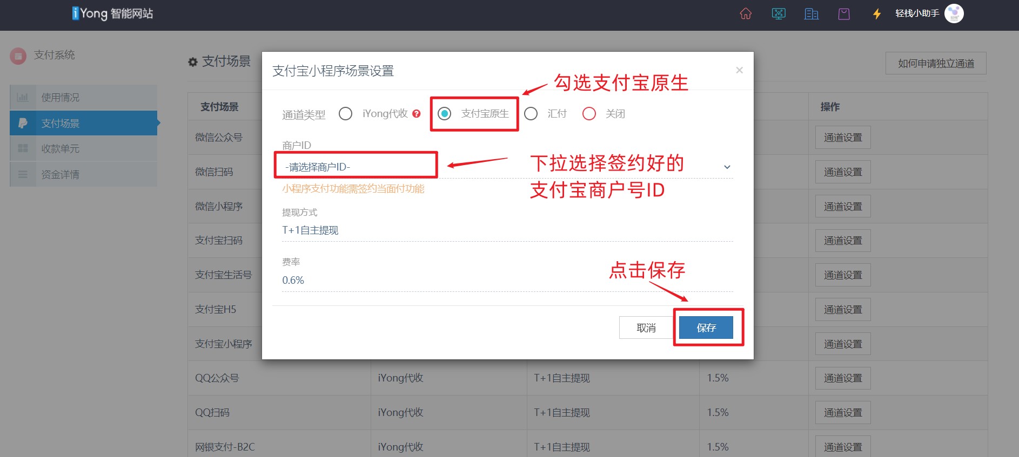Open the building icon in header
Viewport: 1019px width, 457px height.
[x=812, y=13]
